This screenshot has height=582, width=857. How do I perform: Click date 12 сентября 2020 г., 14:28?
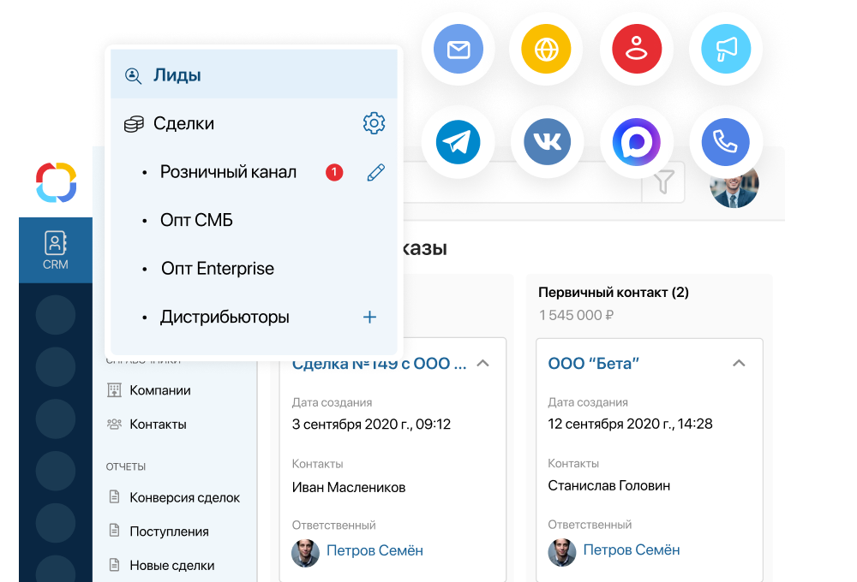point(630,424)
